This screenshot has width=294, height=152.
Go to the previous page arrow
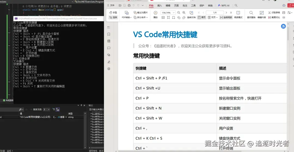tap(203, 12)
